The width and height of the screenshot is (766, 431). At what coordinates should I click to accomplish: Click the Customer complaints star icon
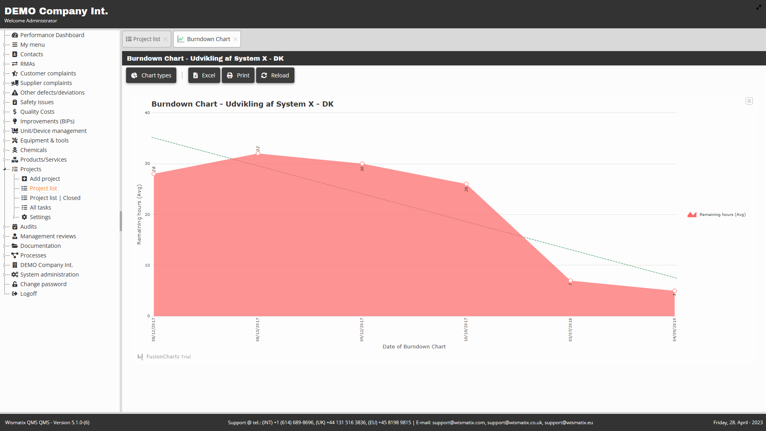coord(15,73)
